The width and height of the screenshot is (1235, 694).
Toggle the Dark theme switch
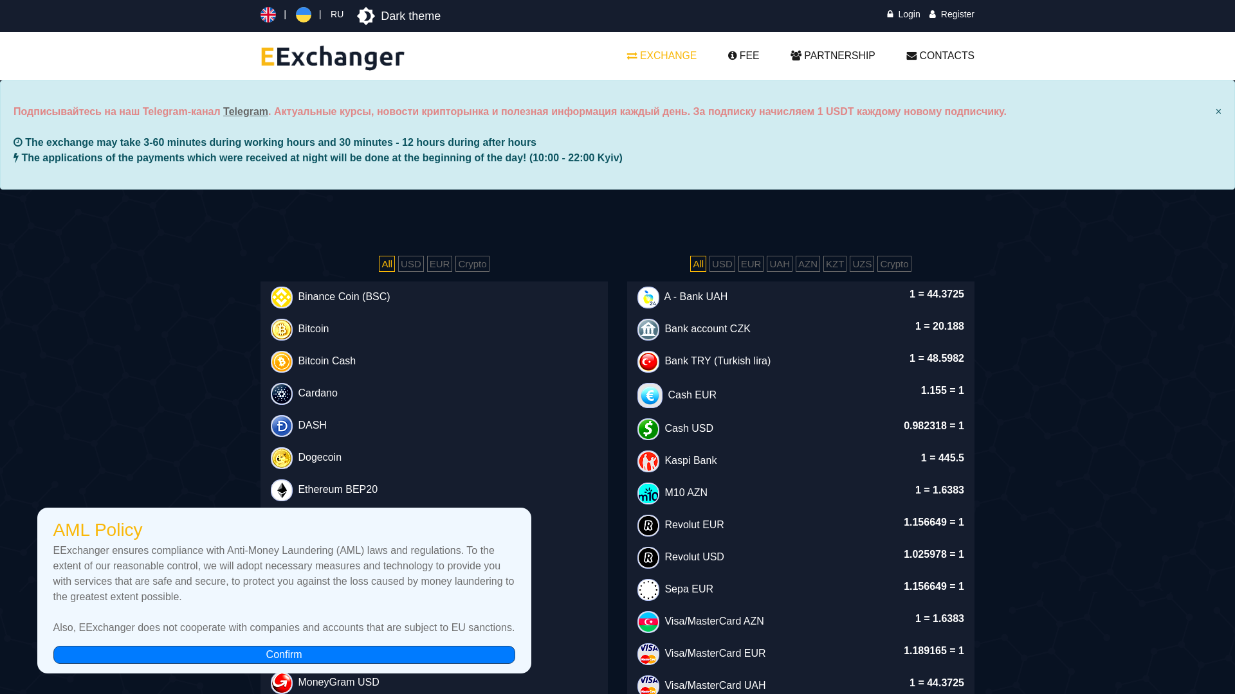(399, 16)
